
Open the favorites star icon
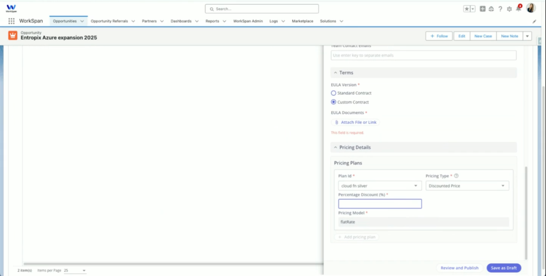pos(466,9)
